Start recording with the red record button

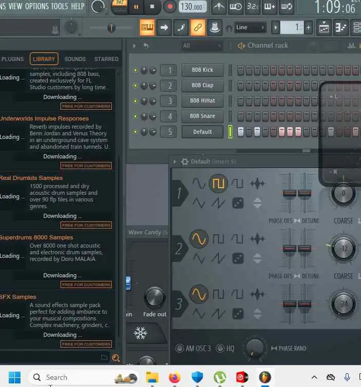pos(170,7)
